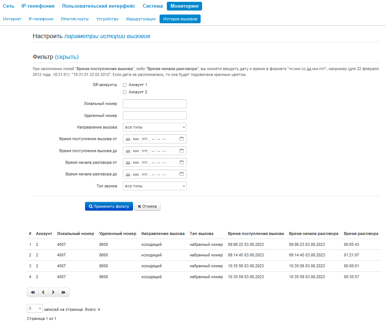Click Время разговора column header

pos(361,233)
